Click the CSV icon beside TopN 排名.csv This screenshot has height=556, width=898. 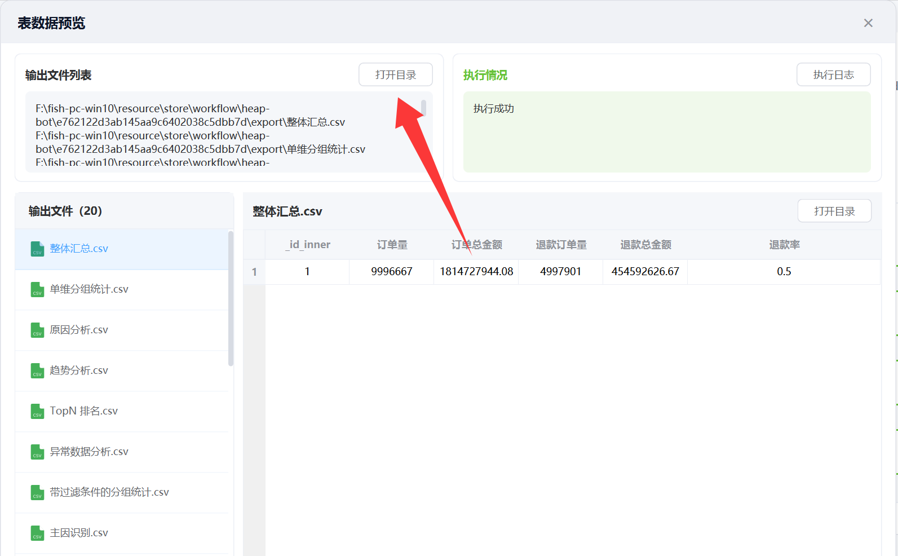(37, 411)
